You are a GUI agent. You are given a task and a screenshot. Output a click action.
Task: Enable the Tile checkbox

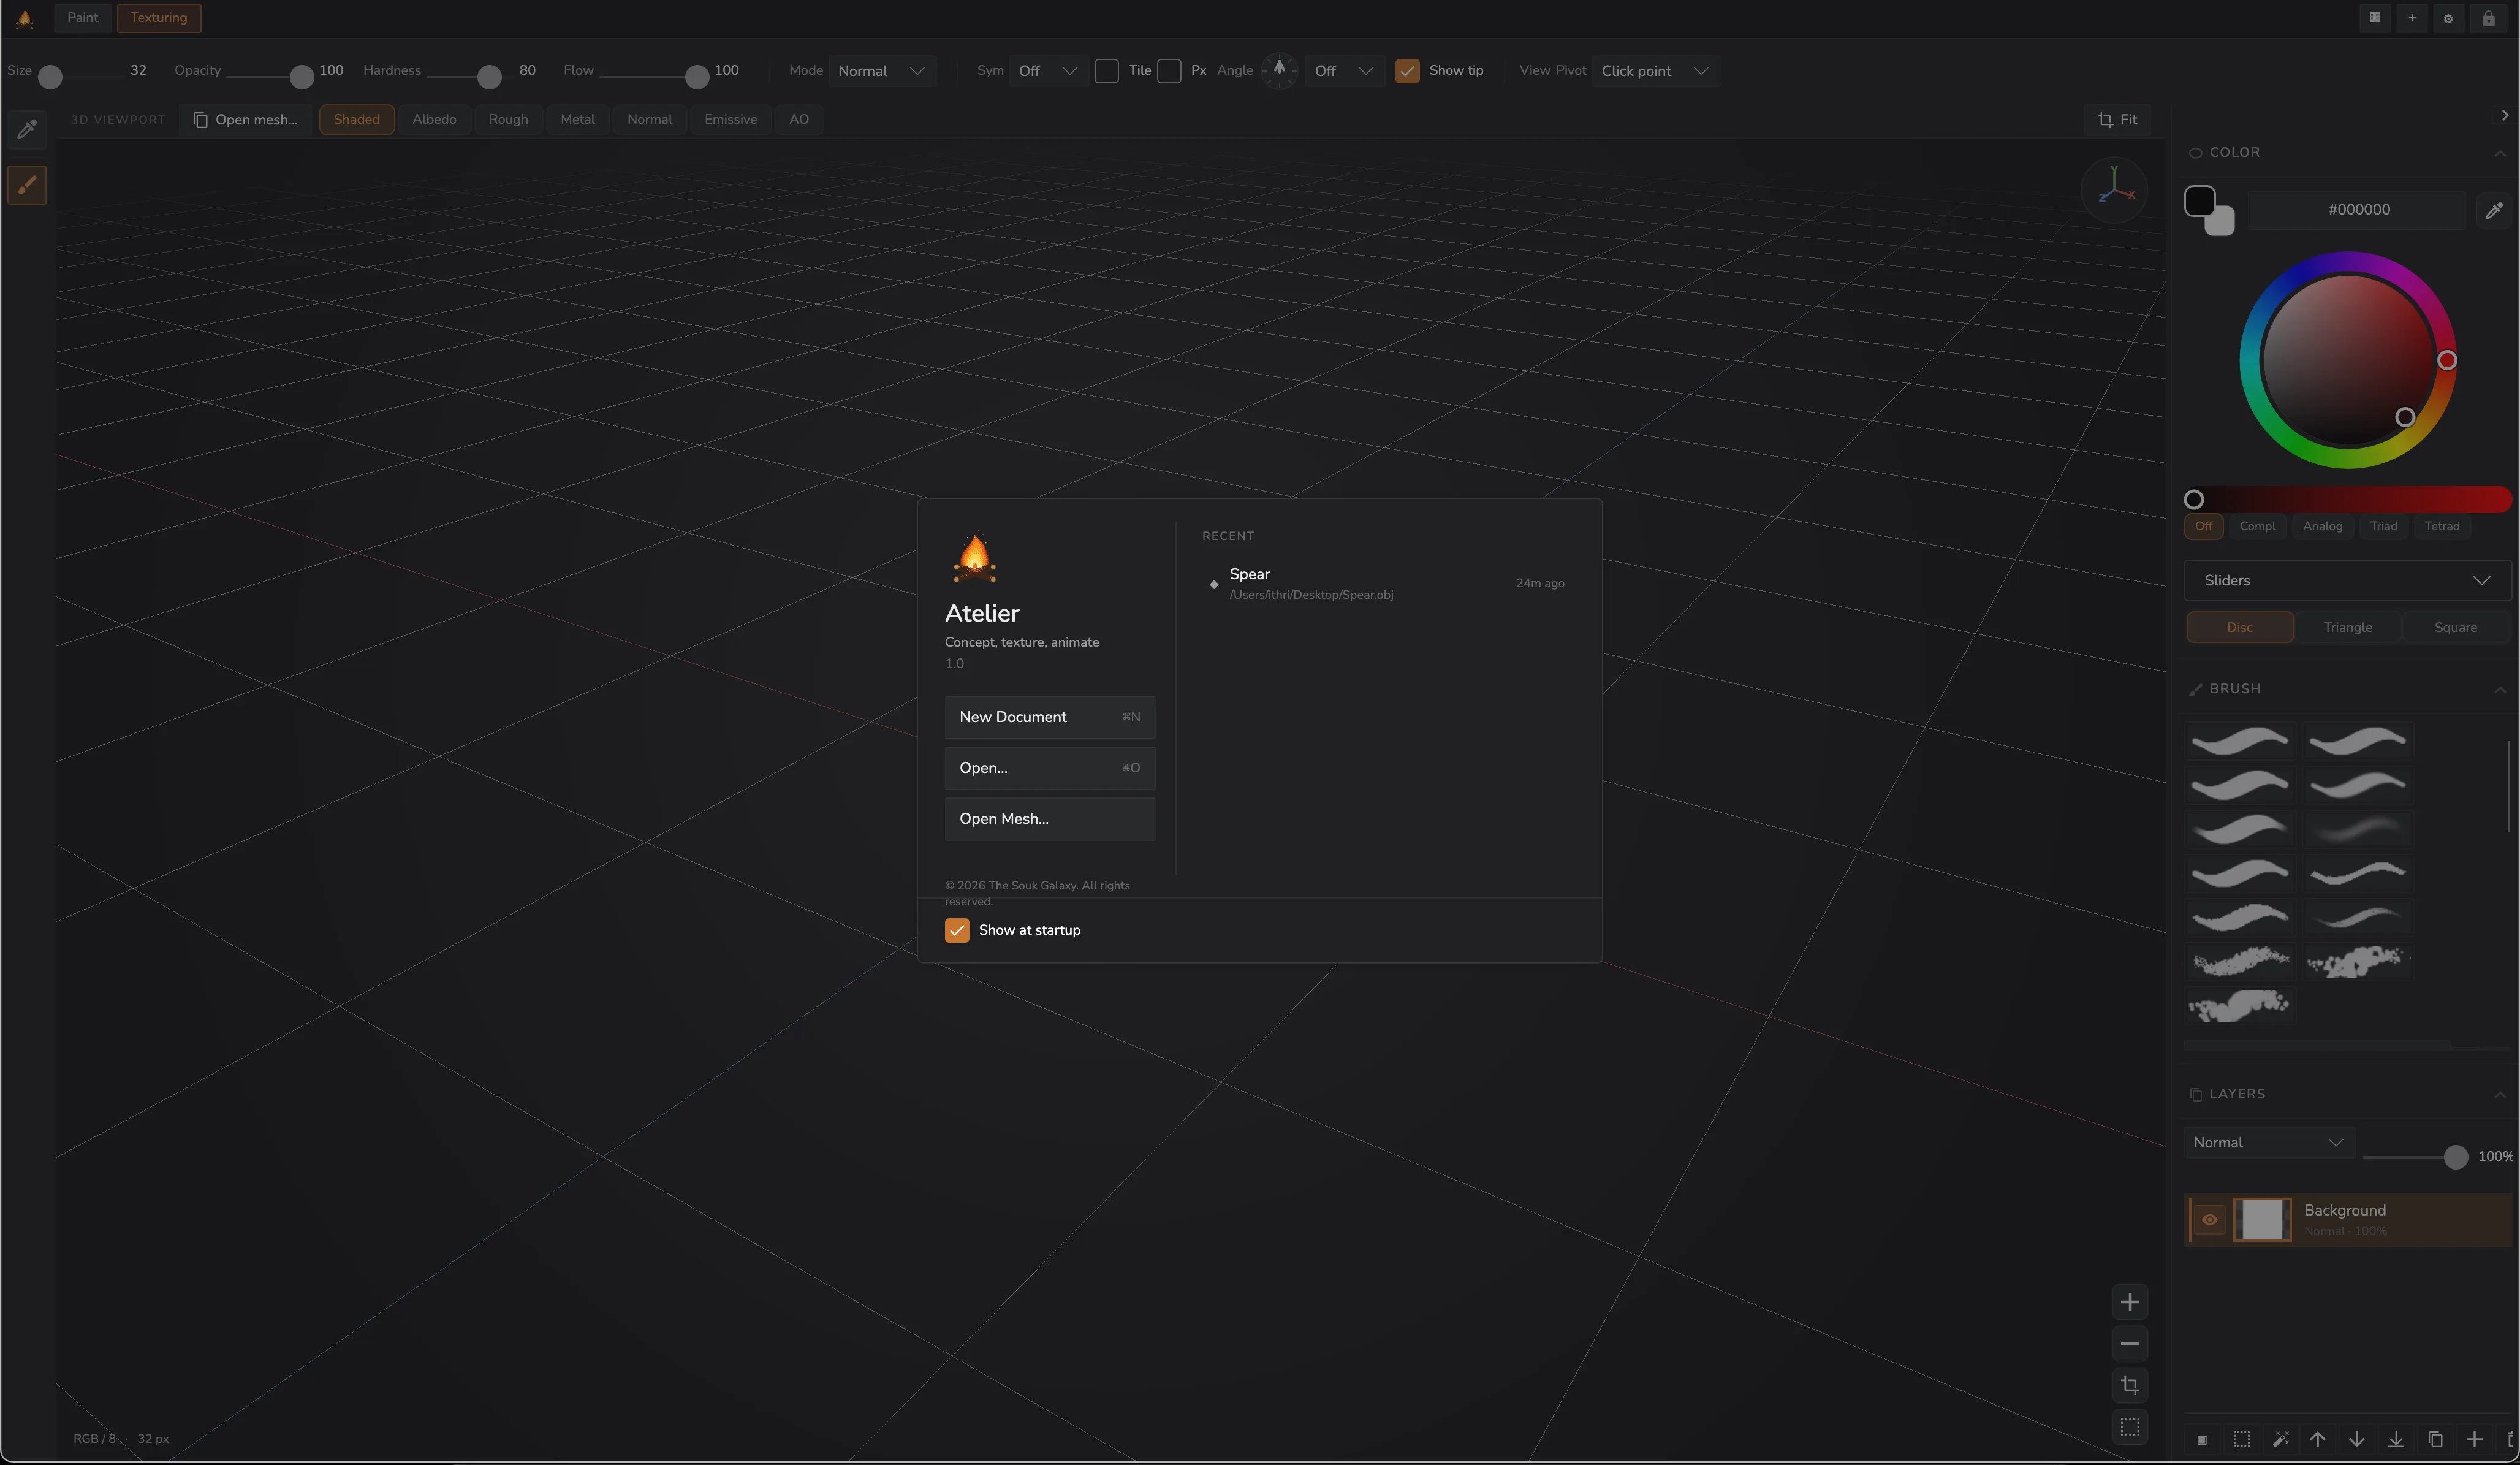pyautogui.click(x=1106, y=71)
